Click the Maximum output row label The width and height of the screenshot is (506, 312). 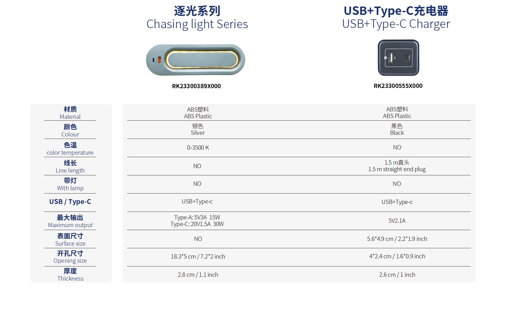pos(70,221)
